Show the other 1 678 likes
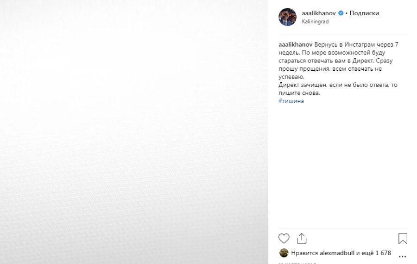This screenshot has height=264, width=417. coord(377,253)
